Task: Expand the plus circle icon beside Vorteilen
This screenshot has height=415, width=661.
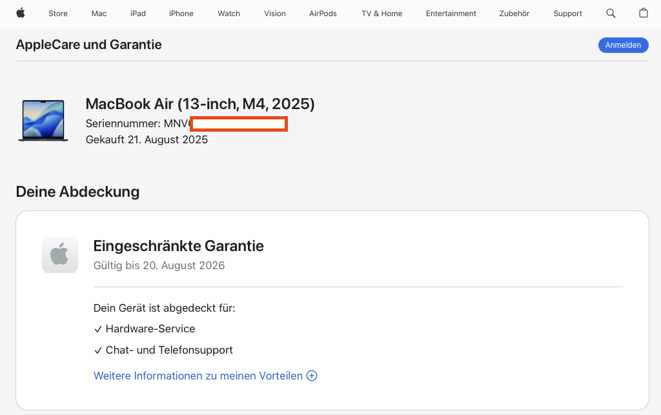Action: click(312, 376)
